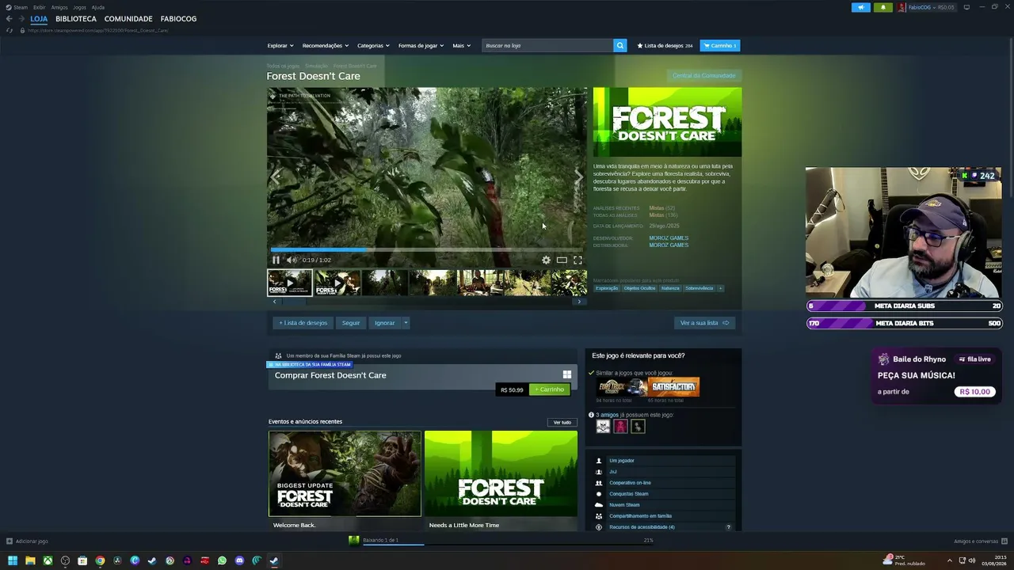This screenshot has height=570, width=1014.
Task: Select the Sobrevivência tag
Action: (700, 288)
